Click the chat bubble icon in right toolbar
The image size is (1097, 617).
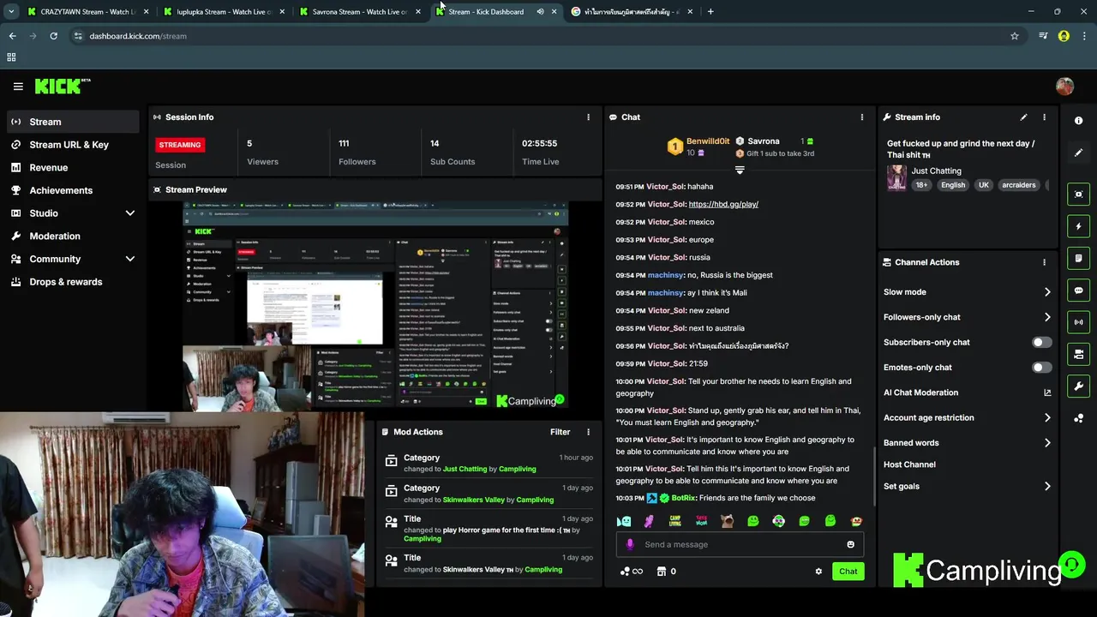(x=1078, y=291)
